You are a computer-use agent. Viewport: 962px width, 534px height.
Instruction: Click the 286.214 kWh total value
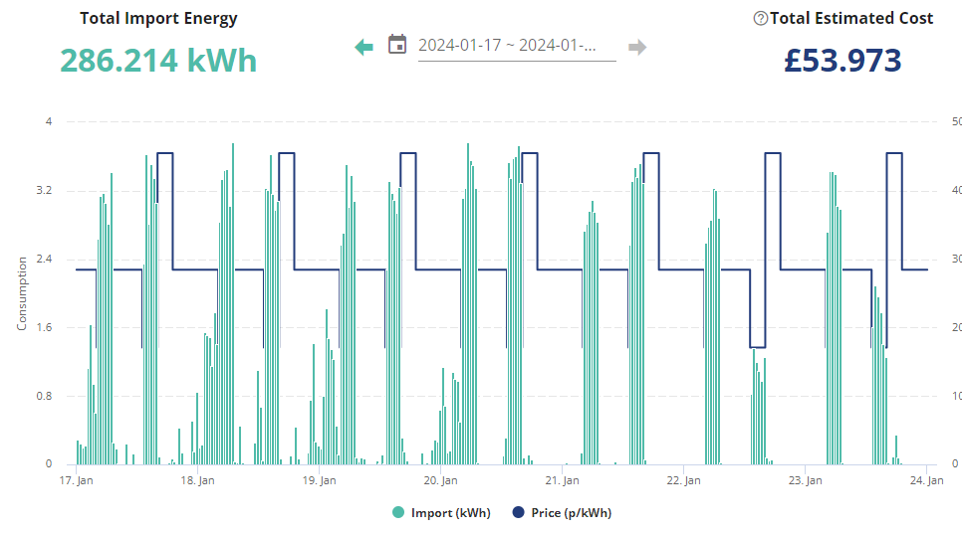(x=158, y=61)
